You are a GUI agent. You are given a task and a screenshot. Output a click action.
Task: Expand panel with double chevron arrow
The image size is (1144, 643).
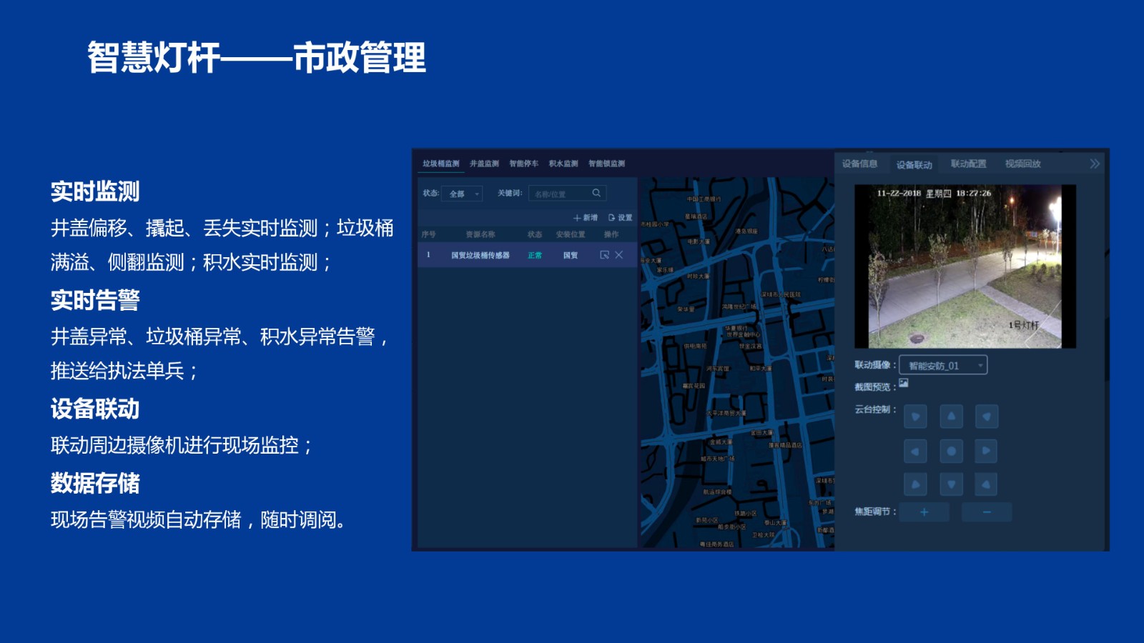1094,164
